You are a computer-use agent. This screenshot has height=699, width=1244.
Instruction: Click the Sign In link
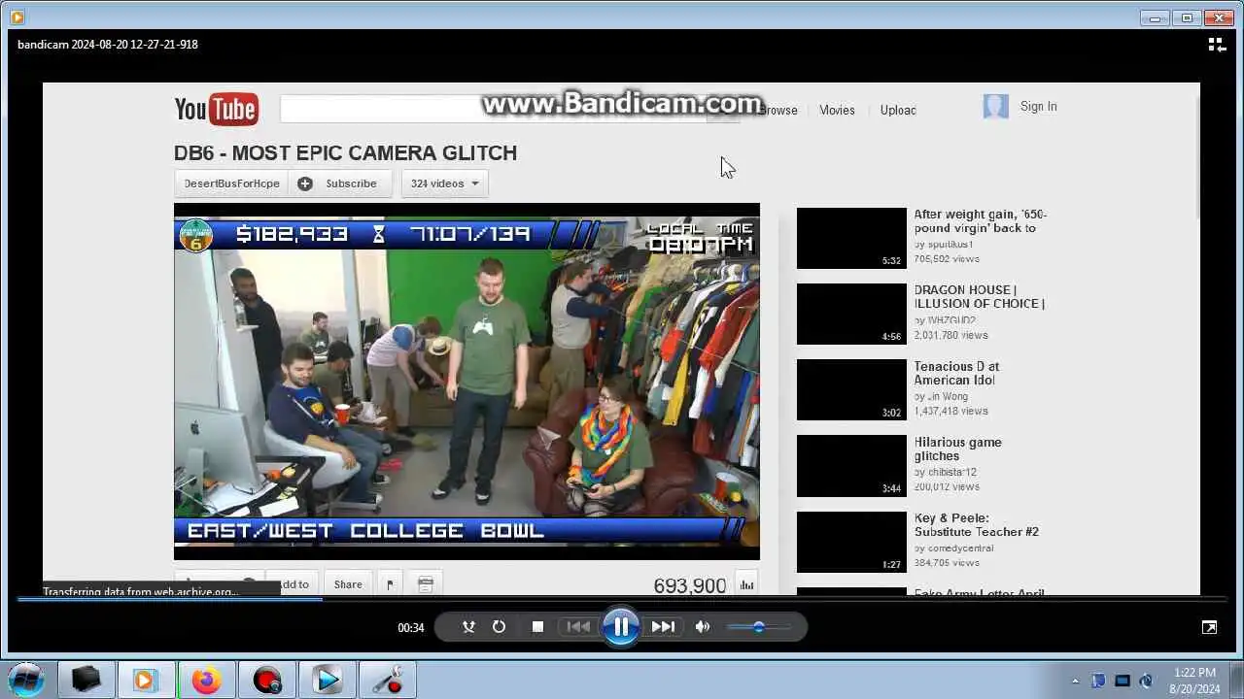point(1038,107)
